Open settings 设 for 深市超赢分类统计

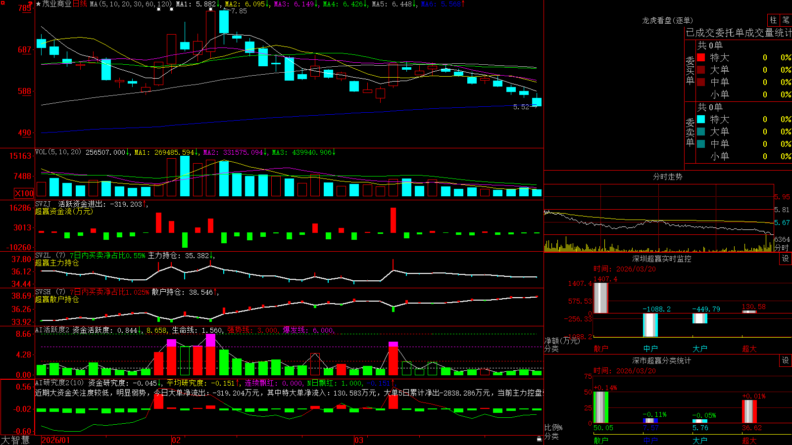pyautogui.click(x=786, y=360)
